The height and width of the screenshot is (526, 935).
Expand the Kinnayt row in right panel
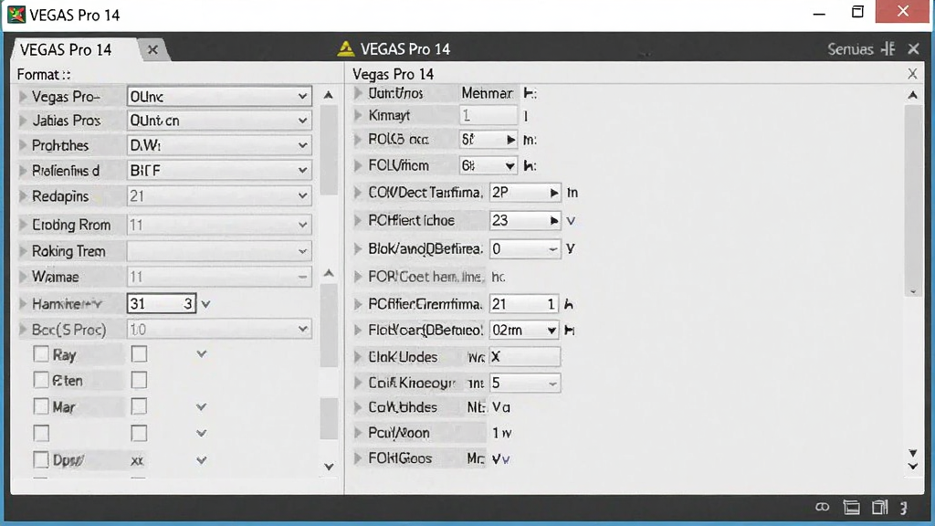[358, 115]
